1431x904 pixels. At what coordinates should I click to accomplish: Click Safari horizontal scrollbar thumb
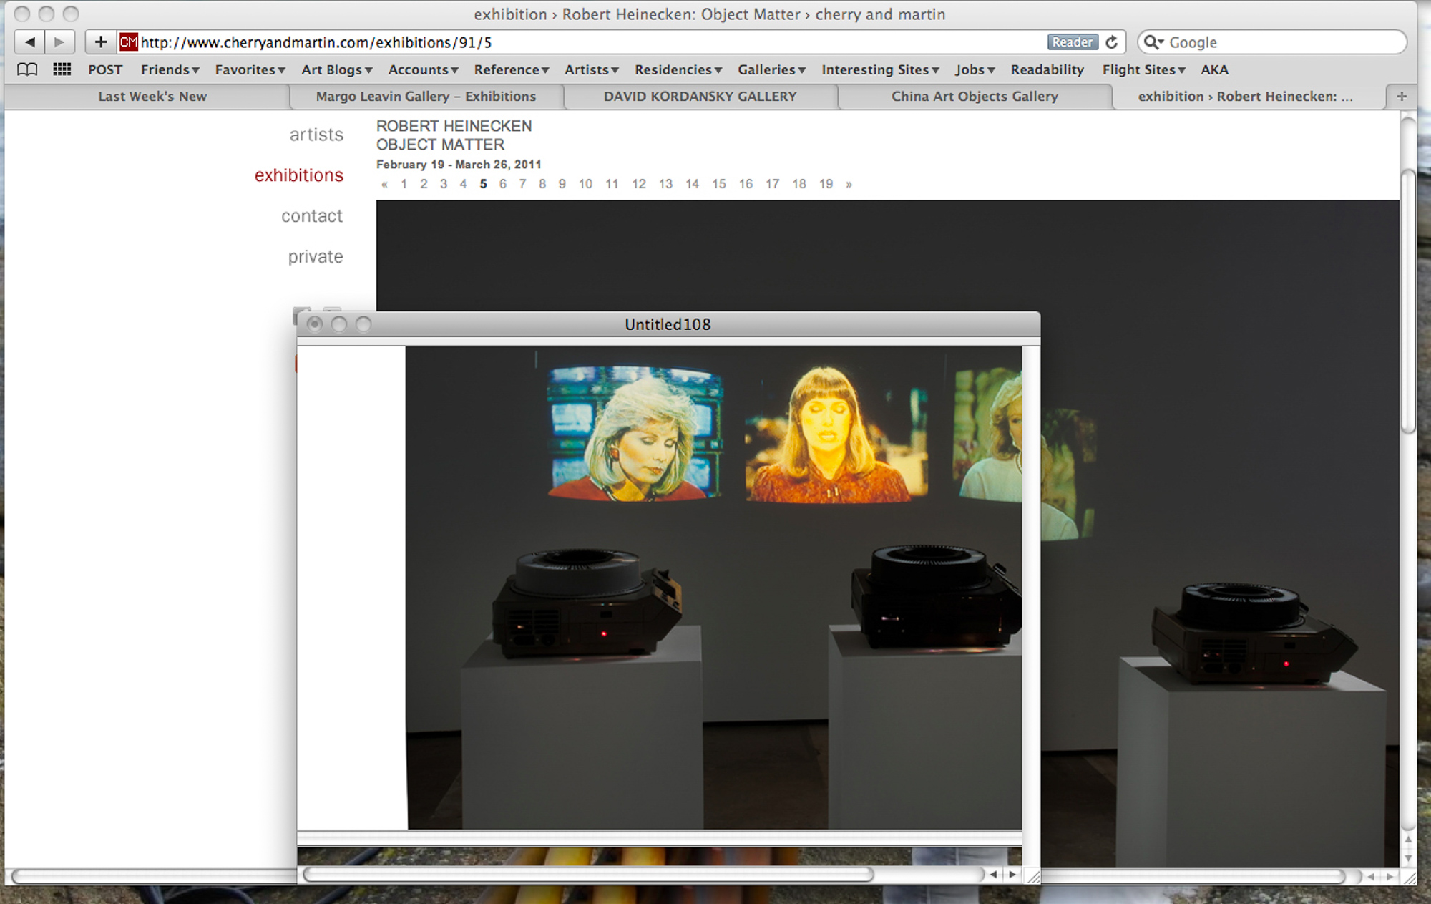(x=678, y=876)
